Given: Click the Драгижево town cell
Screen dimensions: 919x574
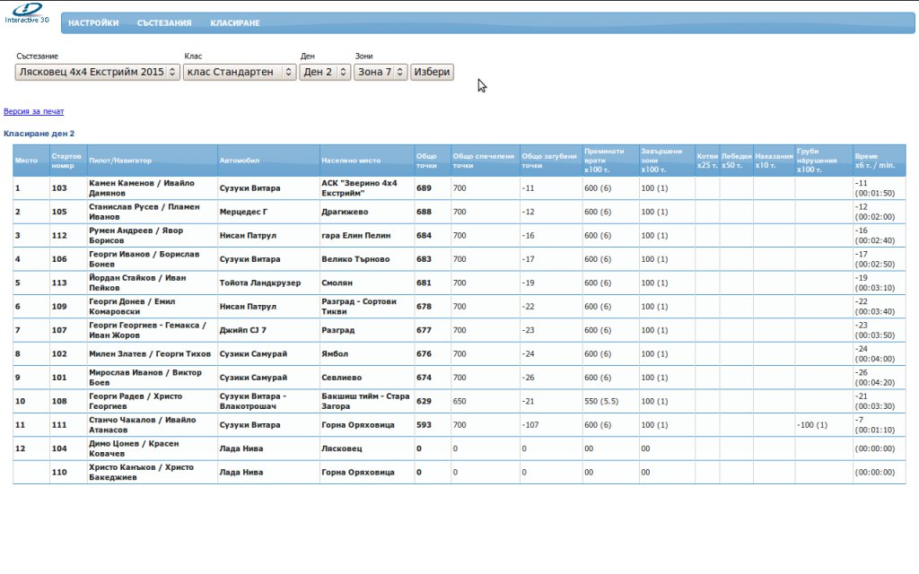Looking at the screenshot, I should tap(367, 212).
